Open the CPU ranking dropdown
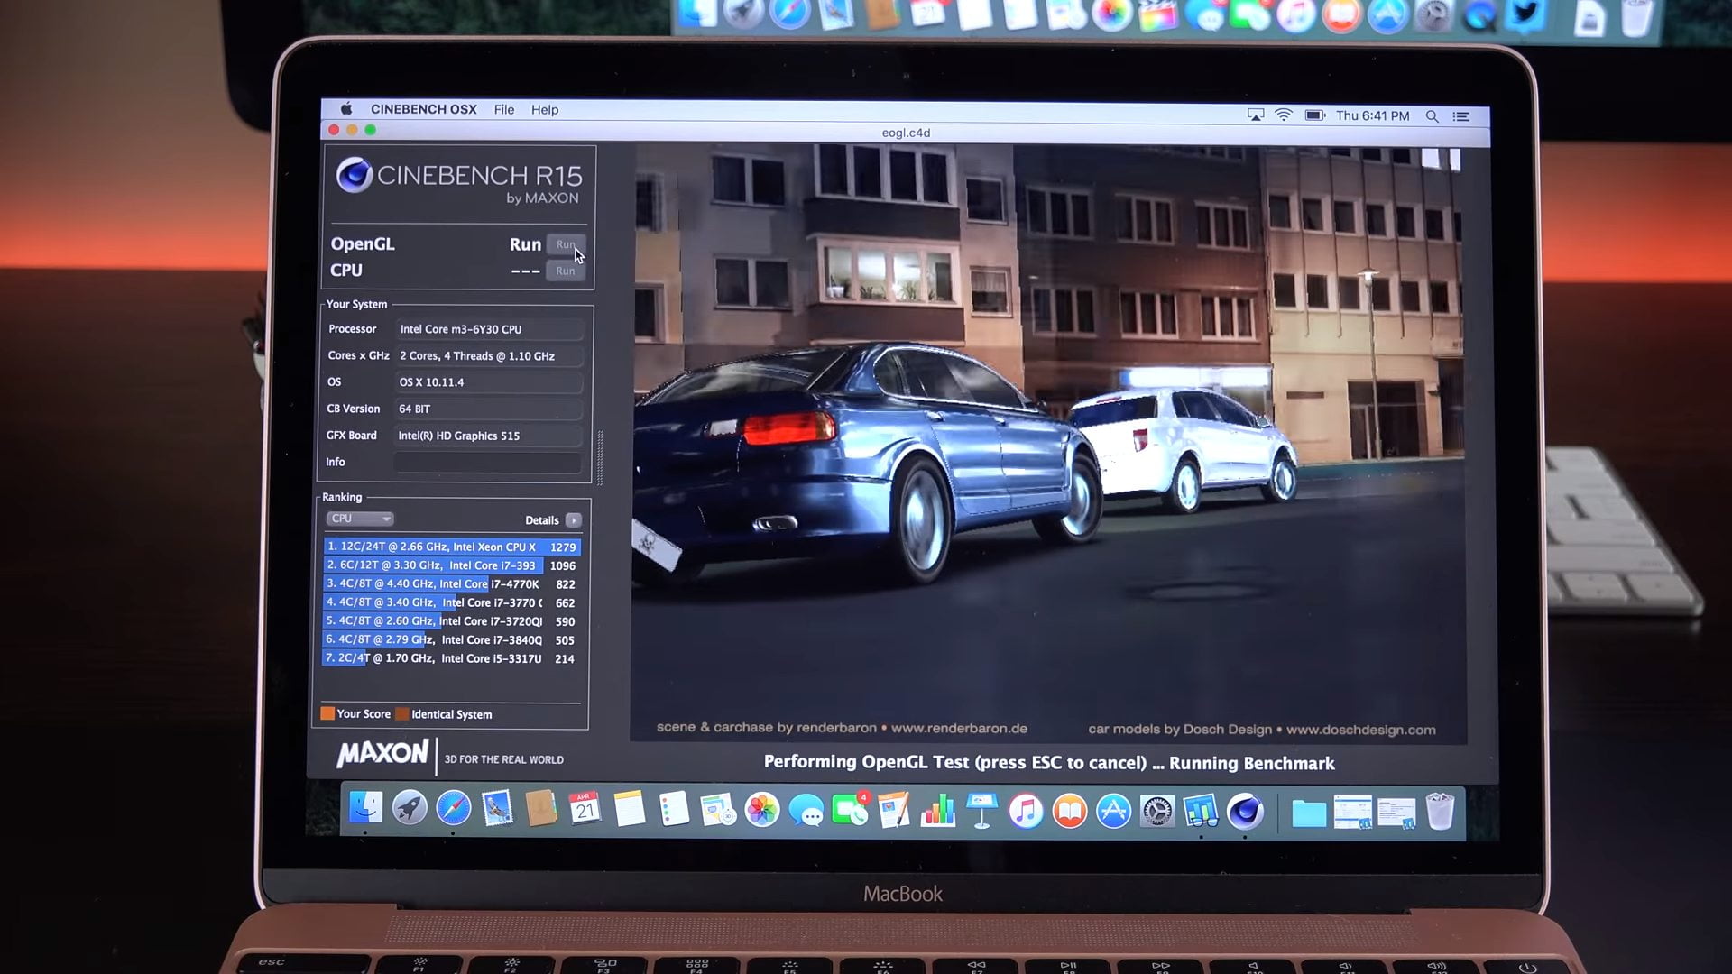 tap(359, 518)
